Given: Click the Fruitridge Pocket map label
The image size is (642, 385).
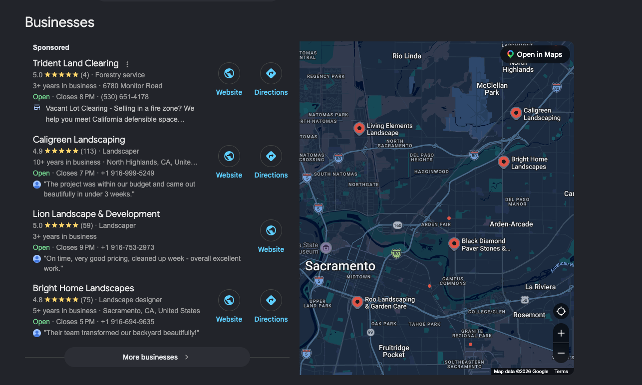Looking at the screenshot, I should pyautogui.click(x=394, y=351).
